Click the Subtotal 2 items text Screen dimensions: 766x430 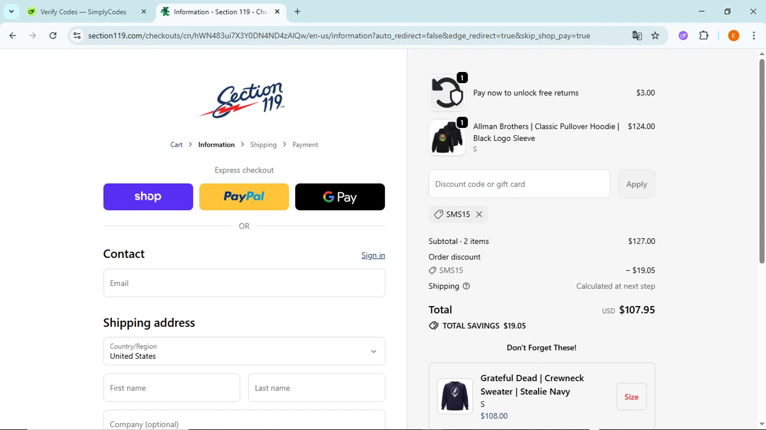[459, 241]
